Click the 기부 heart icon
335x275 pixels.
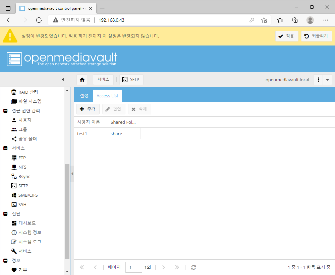point(14,270)
